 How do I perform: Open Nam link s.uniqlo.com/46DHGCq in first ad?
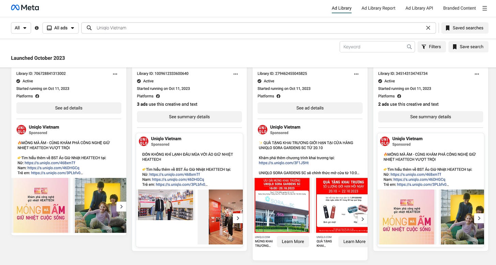pos(53,168)
